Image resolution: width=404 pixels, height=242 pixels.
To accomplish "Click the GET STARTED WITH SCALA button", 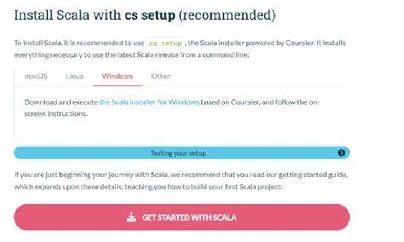I will tap(182, 217).
